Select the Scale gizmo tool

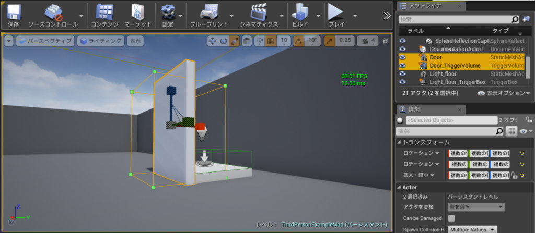point(235,41)
